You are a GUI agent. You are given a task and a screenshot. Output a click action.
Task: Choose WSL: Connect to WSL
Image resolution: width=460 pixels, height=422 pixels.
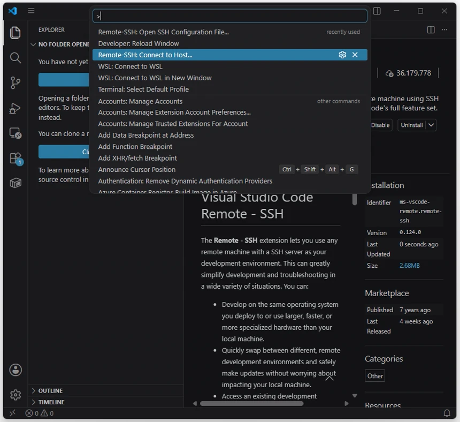(229, 66)
